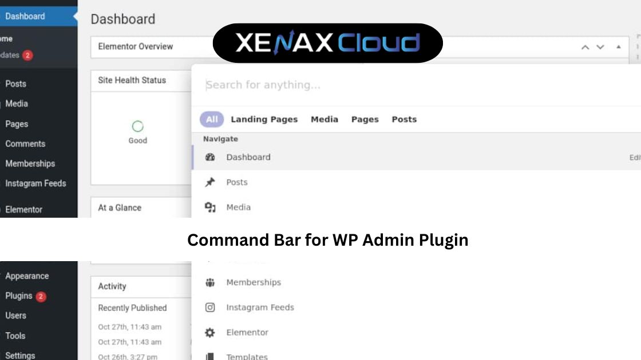Click the Memberships group icon
Screen dimensions: 641x360
(209, 282)
